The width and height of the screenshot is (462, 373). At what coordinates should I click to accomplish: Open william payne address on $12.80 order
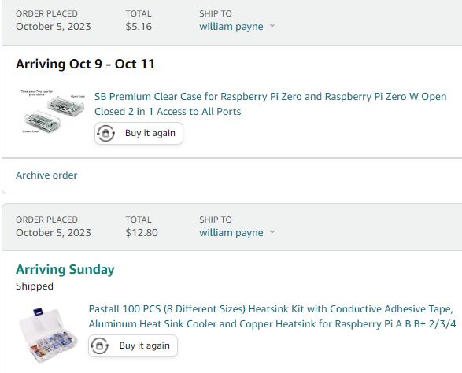231,233
